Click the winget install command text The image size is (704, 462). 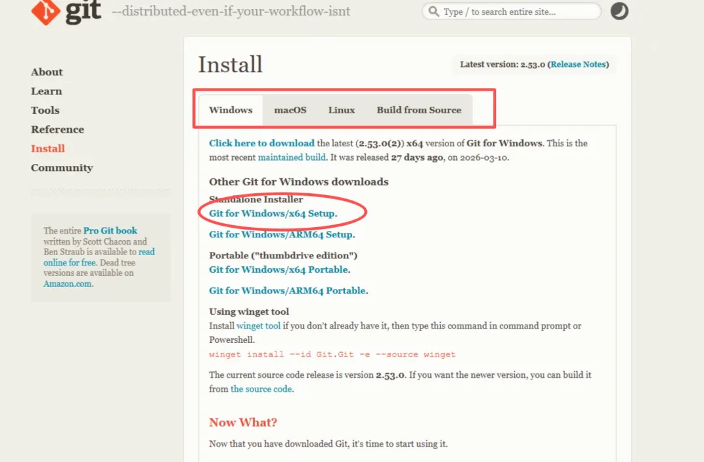point(332,355)
